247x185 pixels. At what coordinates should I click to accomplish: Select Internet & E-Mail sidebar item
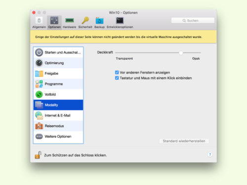[x=58, y=115]
